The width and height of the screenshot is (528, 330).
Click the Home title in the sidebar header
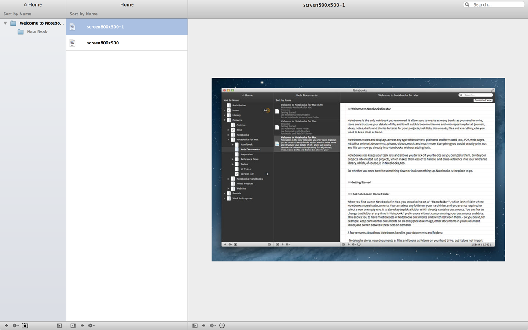coord(33,5)
